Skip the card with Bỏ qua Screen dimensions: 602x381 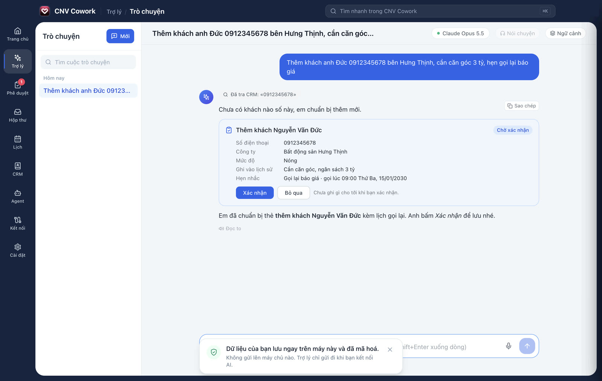point(293,193)
